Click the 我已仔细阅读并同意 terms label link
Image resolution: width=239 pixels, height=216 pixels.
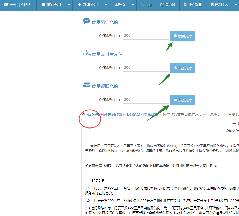point(122,114)
